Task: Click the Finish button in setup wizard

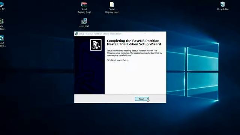Action: [x=142, y=99]
